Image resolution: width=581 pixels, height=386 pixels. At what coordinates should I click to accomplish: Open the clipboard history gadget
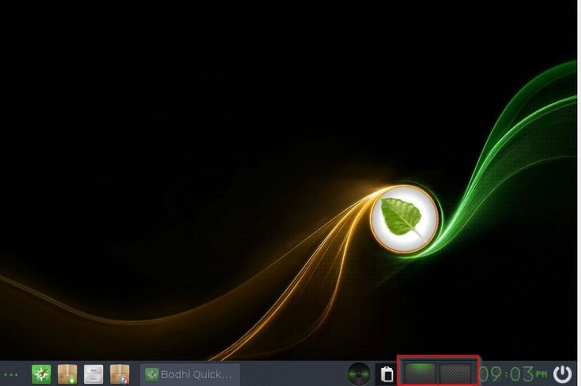click(387, 374)
